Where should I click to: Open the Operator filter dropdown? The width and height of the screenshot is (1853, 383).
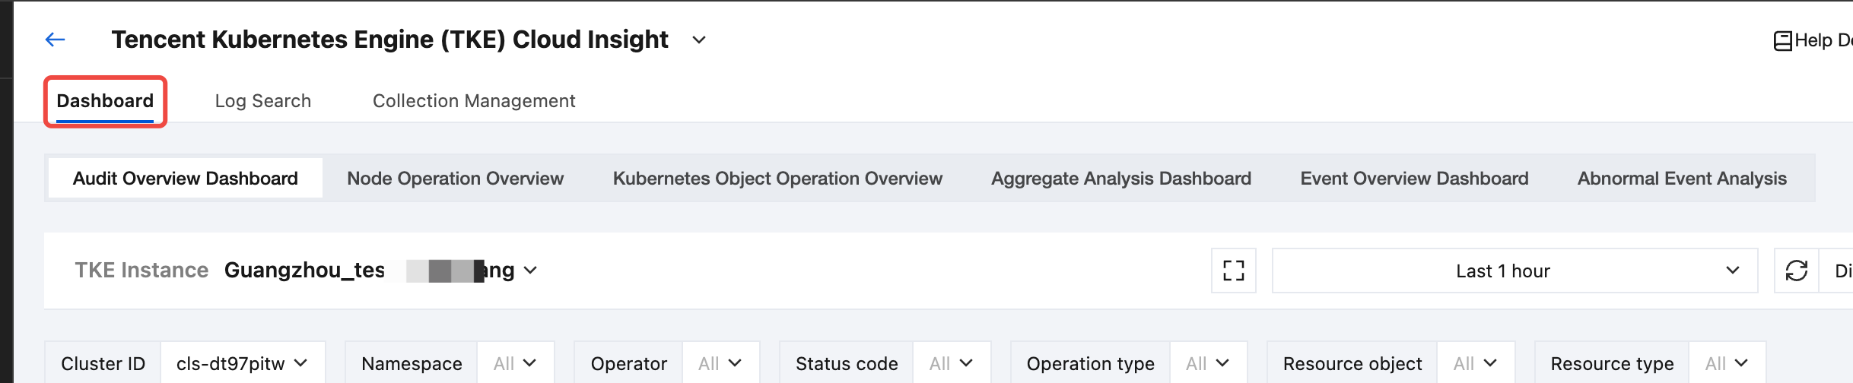click(x=720, y=364)
